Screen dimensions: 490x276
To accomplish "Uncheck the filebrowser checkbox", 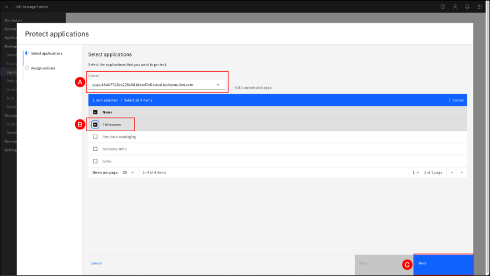I will point(95,124).
